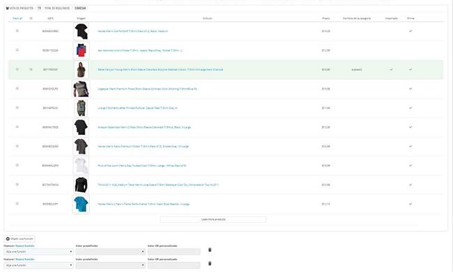The width and height of the screenshot is (453, 272).
Task: Open the first 'Elija una función' dropdown
Action: click(x=38, y=252)
